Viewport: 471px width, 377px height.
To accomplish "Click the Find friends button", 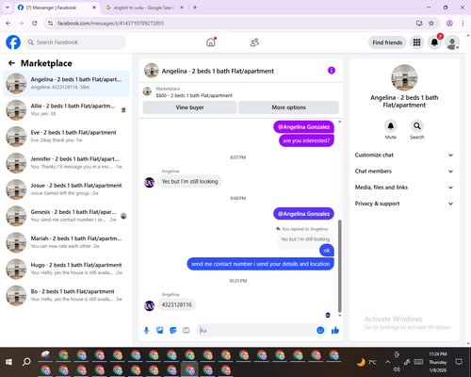I will point(387,42).
